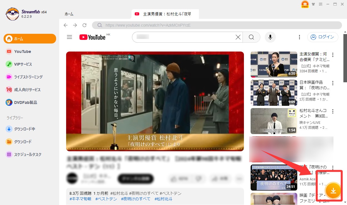
Task: Click the FREE gift icon
Action: tap(305, 4)
